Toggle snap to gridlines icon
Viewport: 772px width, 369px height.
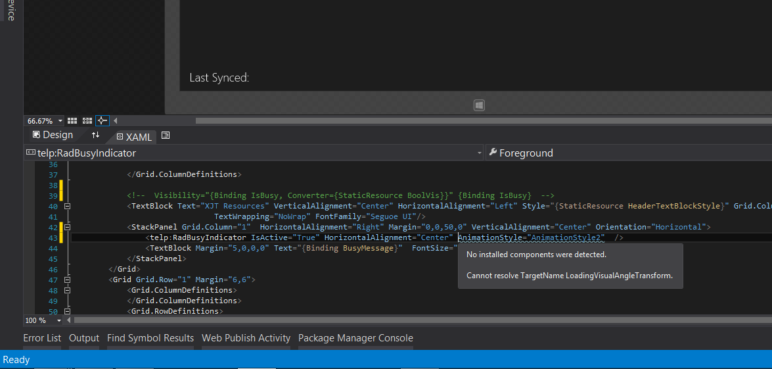87,121
